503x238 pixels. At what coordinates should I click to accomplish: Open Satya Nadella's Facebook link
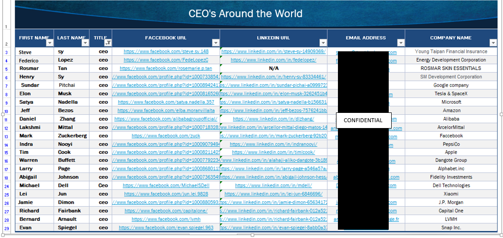166,102
